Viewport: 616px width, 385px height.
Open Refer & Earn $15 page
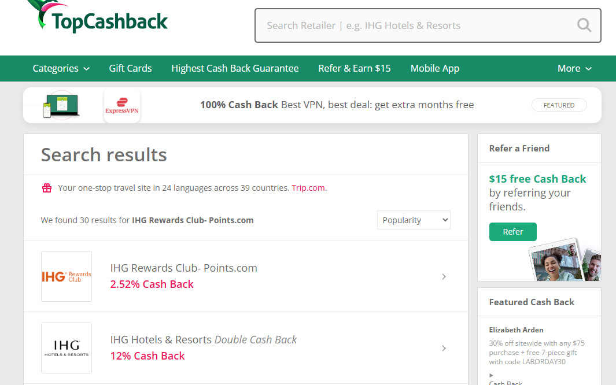tap(355, 68)
